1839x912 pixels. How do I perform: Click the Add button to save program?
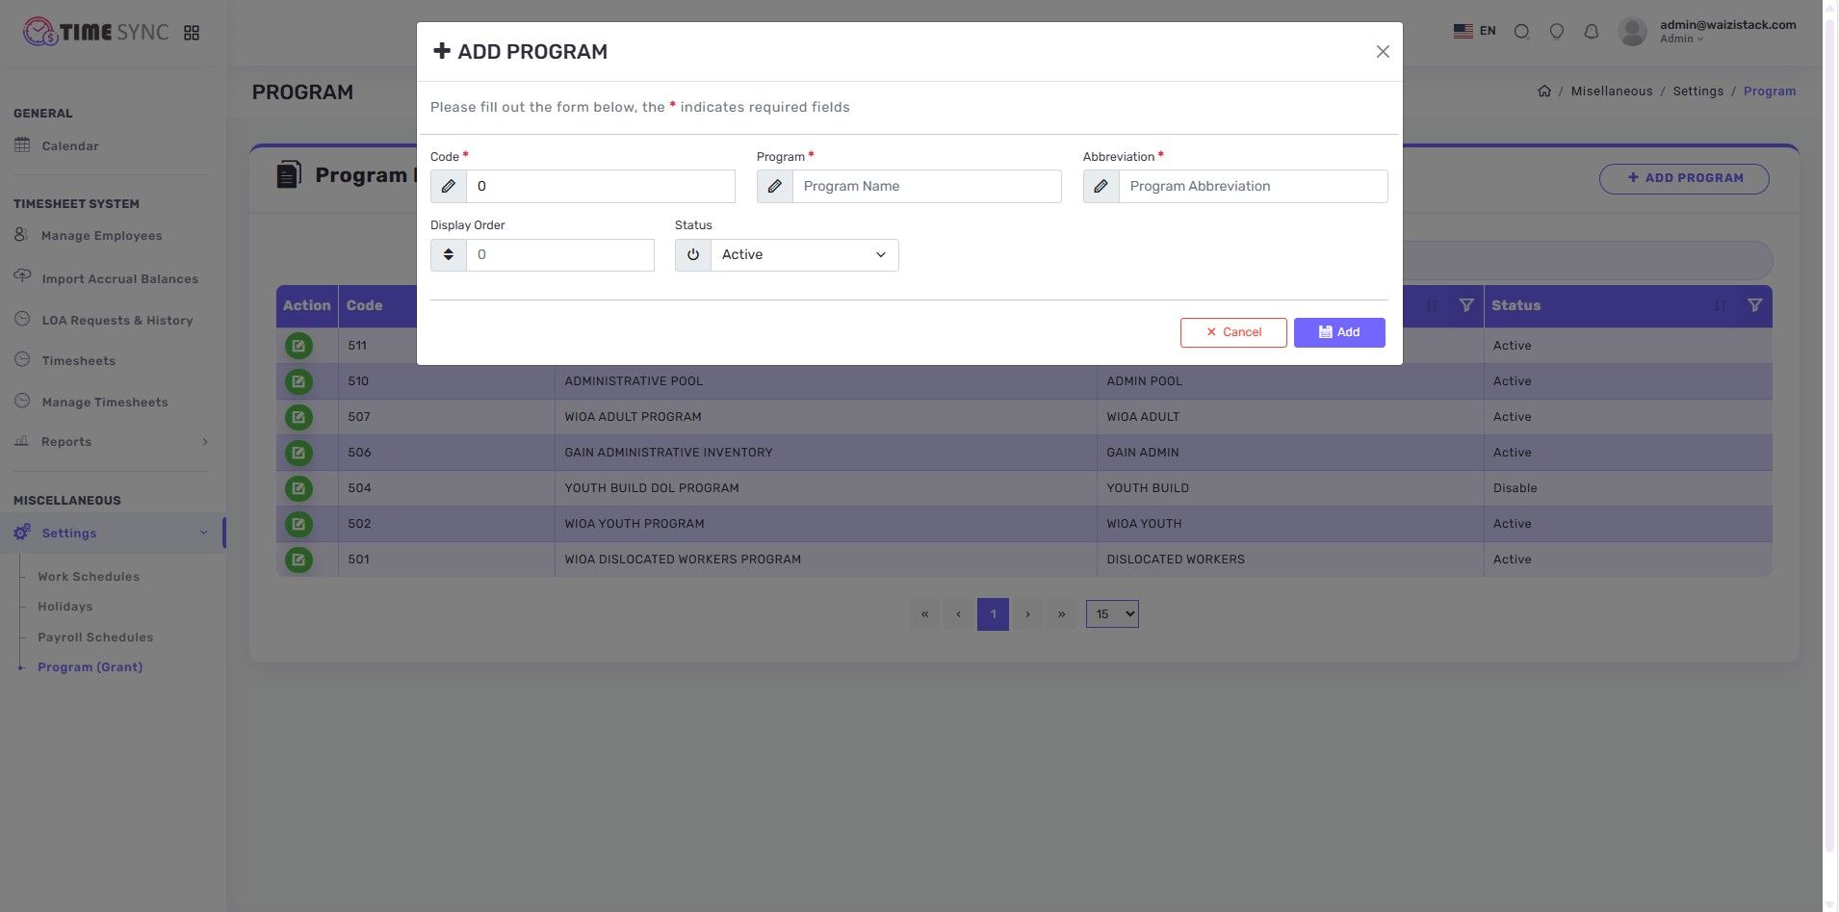(x=1339, y=332)
